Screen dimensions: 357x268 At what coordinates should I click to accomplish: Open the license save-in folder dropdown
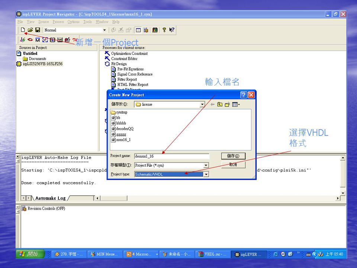(202, 104)
